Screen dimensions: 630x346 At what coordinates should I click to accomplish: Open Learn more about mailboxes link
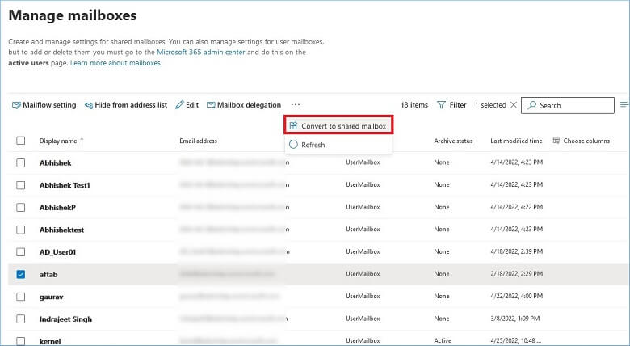point(115,63)
